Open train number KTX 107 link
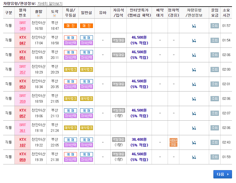Screen dimensions: 236x183 22,145
